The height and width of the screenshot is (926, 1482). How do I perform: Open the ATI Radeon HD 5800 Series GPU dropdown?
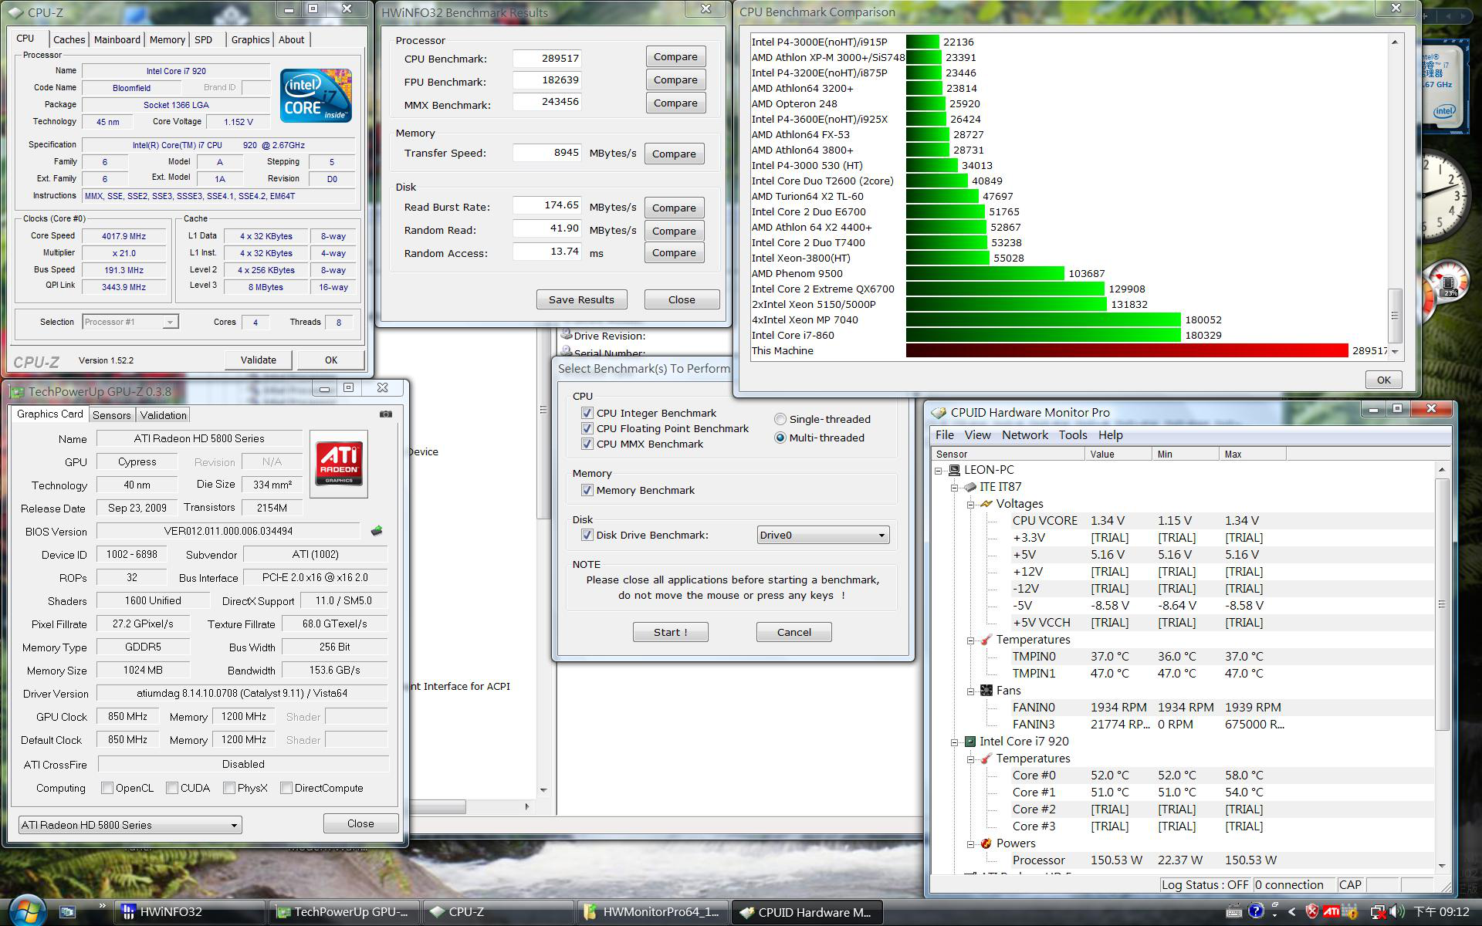point(130,825)
